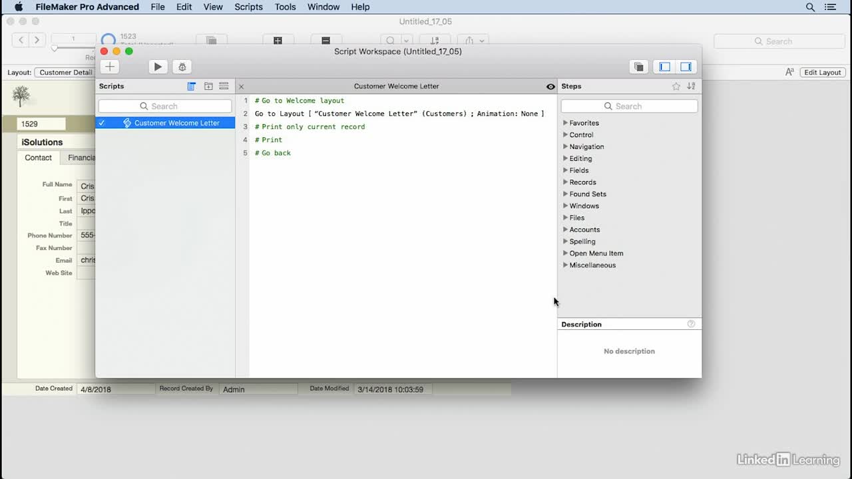Click the description help question icon

coord(691,324)
